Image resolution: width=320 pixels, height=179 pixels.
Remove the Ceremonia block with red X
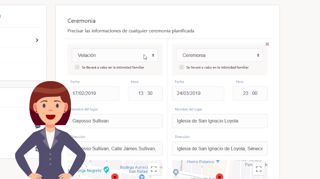click(x=267, y=44)
